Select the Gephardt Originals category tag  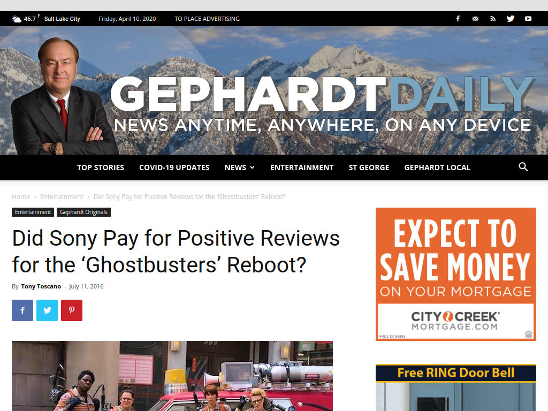pos(83,212)
